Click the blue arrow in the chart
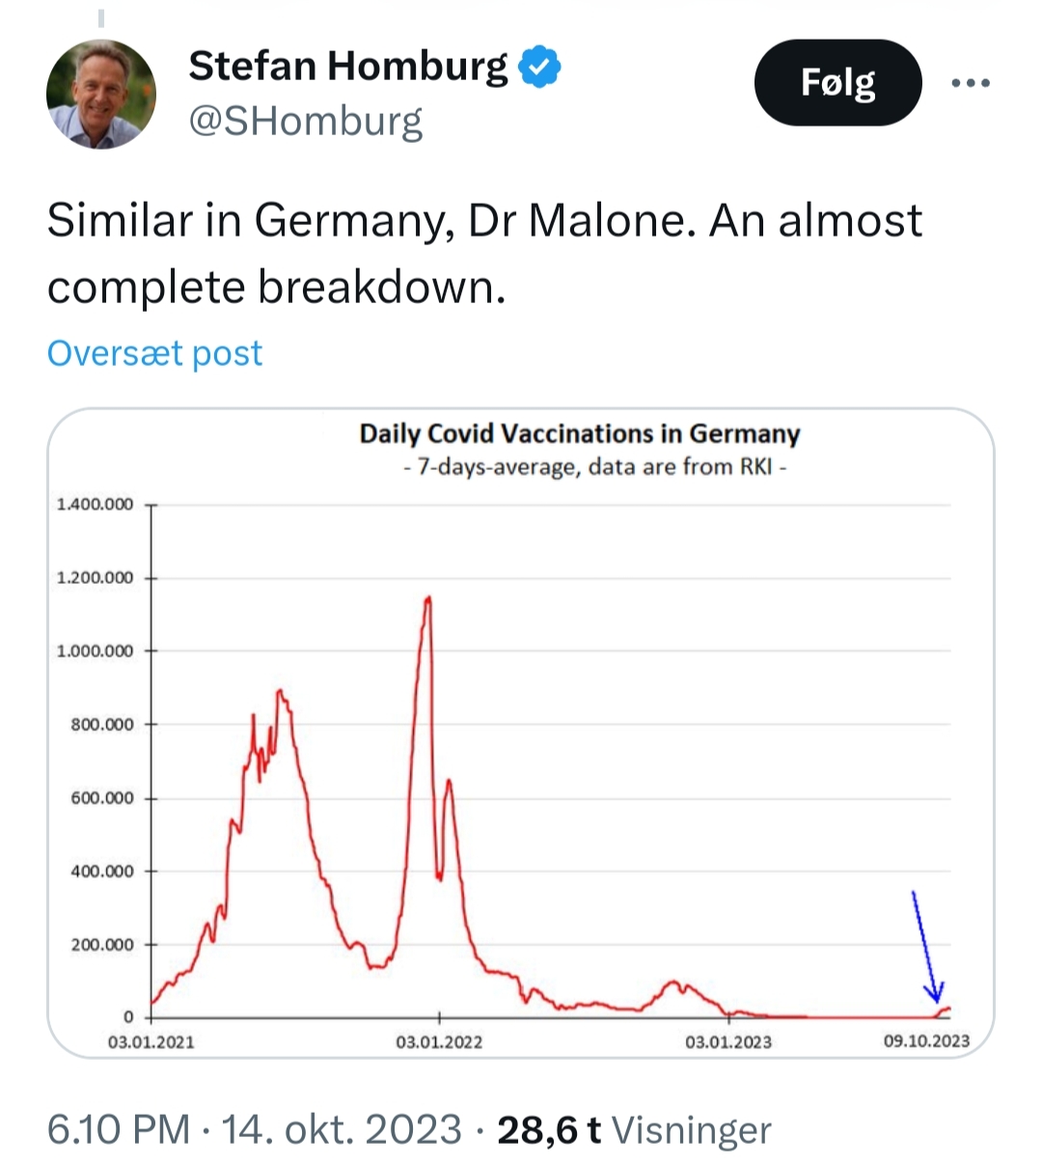Image resolution: width=1042 pixels, height=1164 pixels. [924, 946]
